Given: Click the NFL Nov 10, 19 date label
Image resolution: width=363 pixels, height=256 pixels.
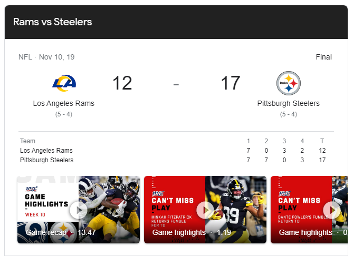Looking at the screenshot, I should (46, 57).
